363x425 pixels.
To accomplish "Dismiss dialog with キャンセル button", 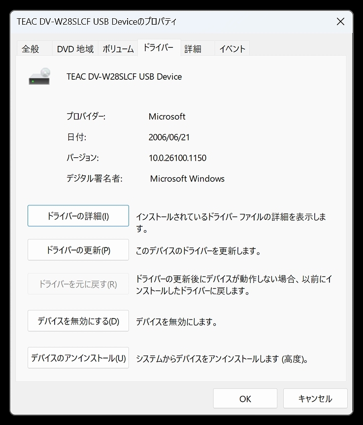I will click(315, 398).
